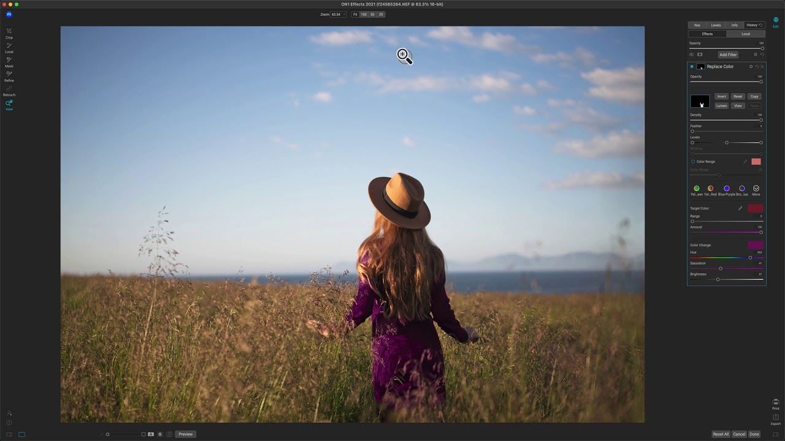Open the Target Color swatch

(x=756, y=208)
